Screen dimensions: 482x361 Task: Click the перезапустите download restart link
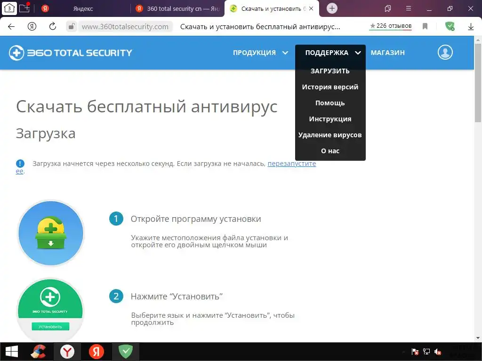coord(292,164)
